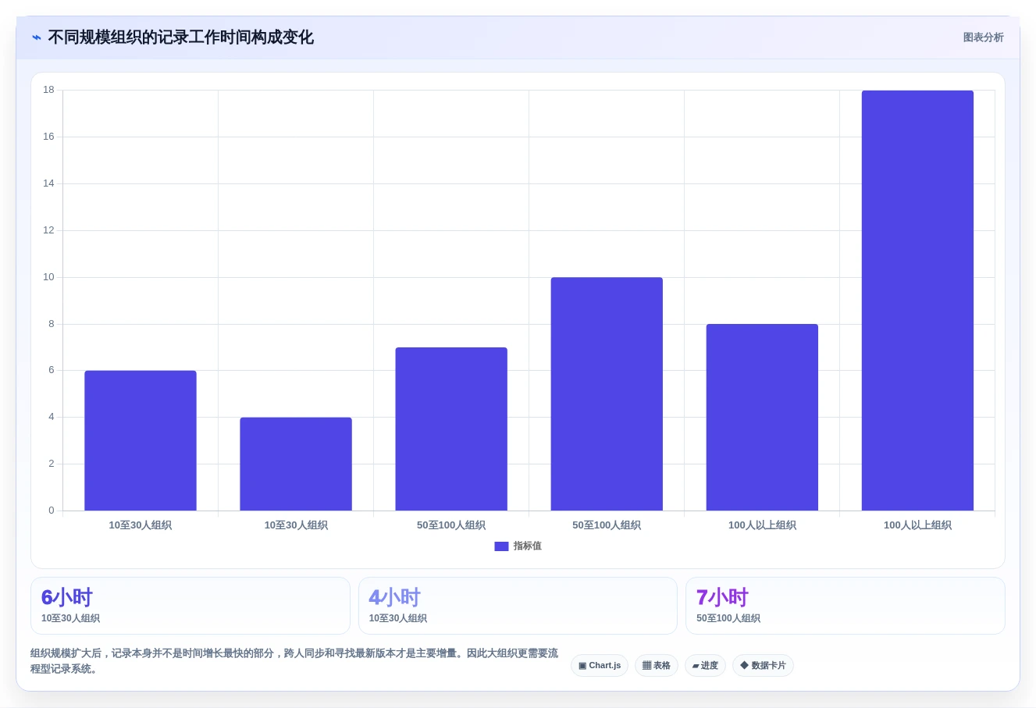
Task: Click the bar with value 8
Action: point(762,418)
